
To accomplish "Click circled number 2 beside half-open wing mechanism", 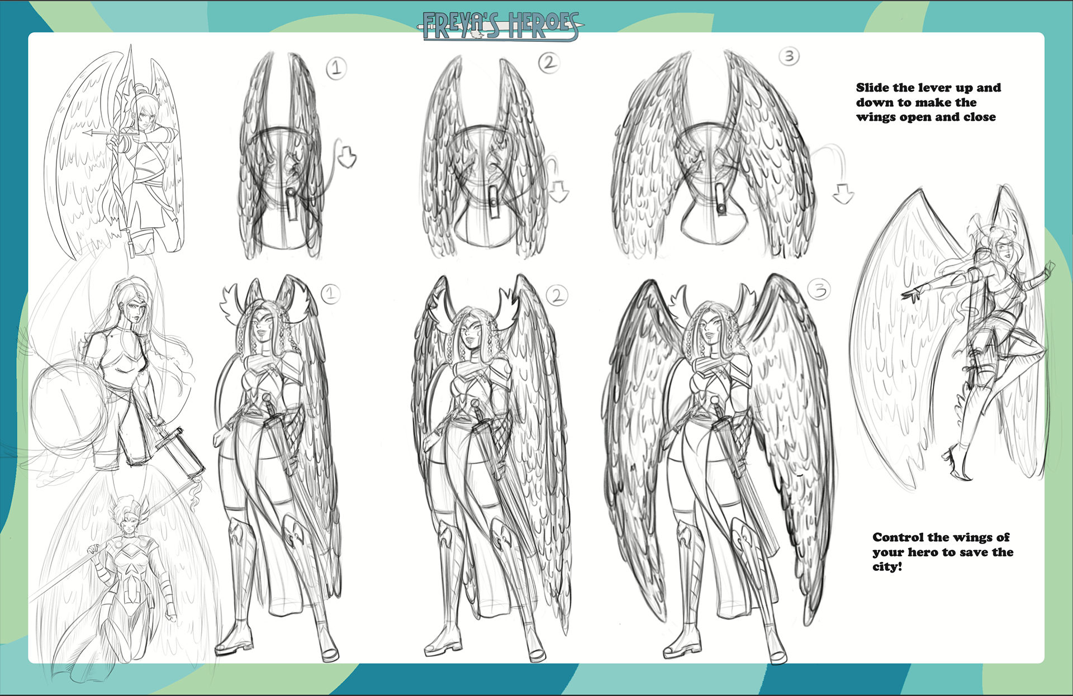I will (x=549, y=63).
